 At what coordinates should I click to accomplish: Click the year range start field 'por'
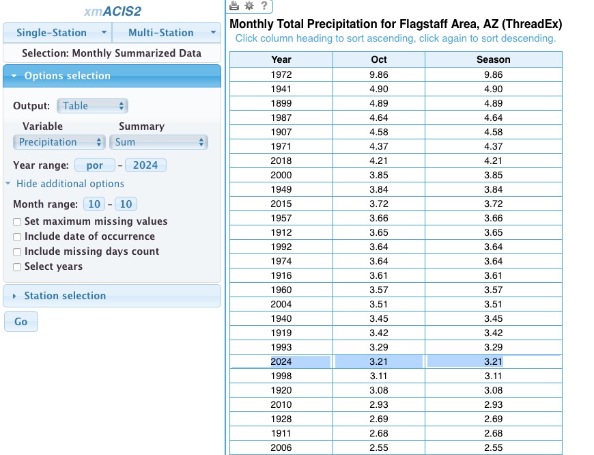[95, 165]
